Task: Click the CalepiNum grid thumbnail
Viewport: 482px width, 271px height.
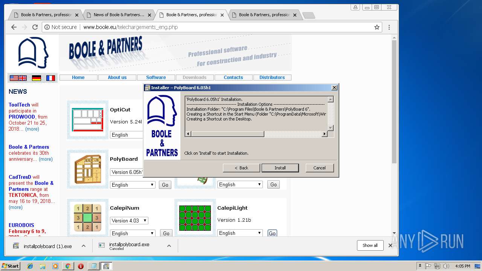Action: [88, 218]
